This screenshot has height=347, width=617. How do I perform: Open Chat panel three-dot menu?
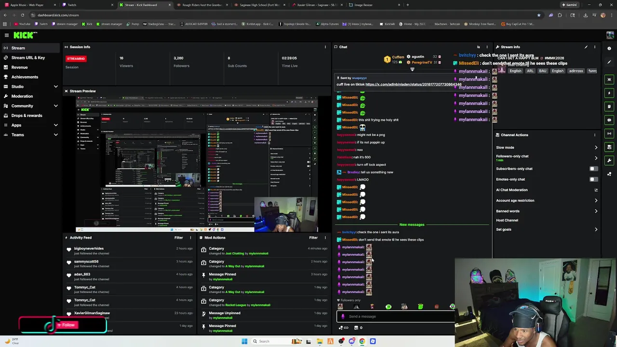(x=487, y=47)
